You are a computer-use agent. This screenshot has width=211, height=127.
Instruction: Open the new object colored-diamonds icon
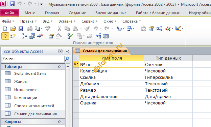pos(168,29)
